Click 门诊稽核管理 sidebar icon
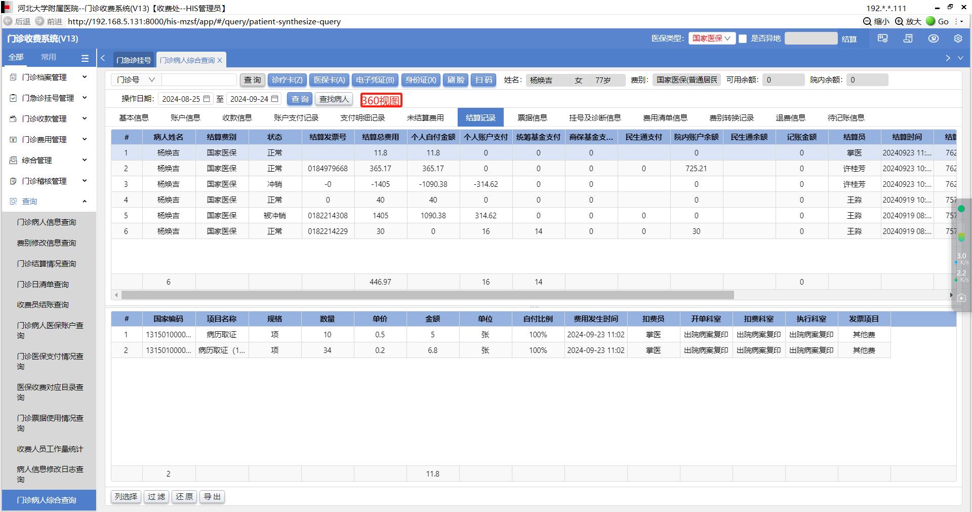 (14, 181)
